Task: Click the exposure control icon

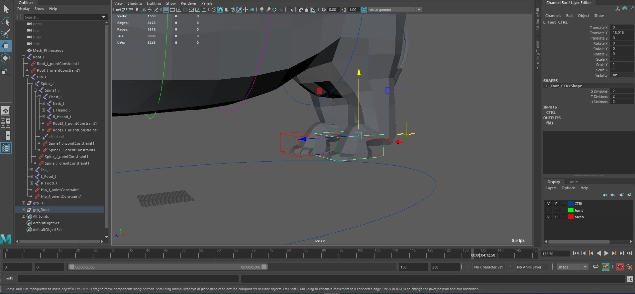Action: [323, 10]
